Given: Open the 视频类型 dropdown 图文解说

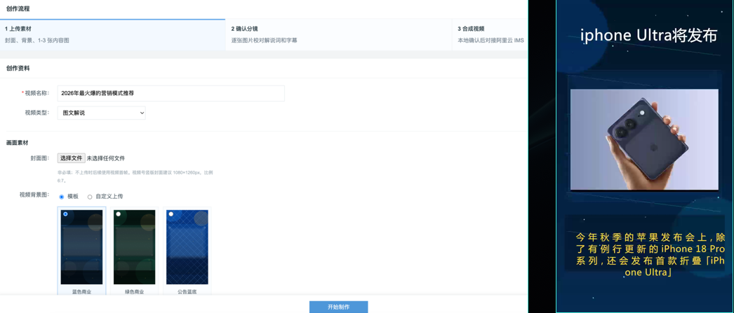Looking at the screenshot, I should tap(102, 113).
